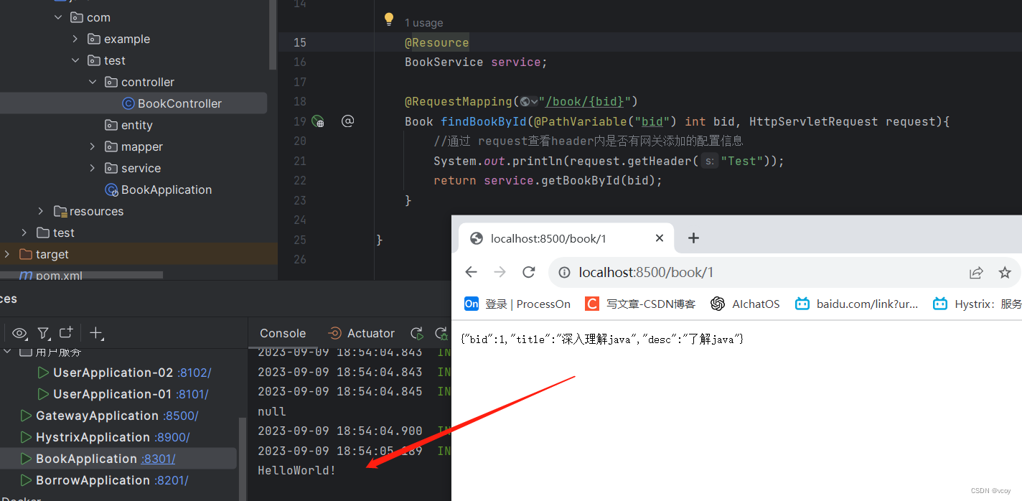Click the browser reload page icon
The width and height of the screenshot is (1022, 501).
click(529, 272)
